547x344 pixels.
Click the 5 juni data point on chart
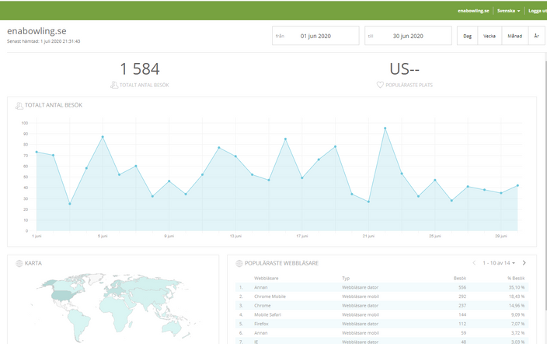(x=103, y=137)
